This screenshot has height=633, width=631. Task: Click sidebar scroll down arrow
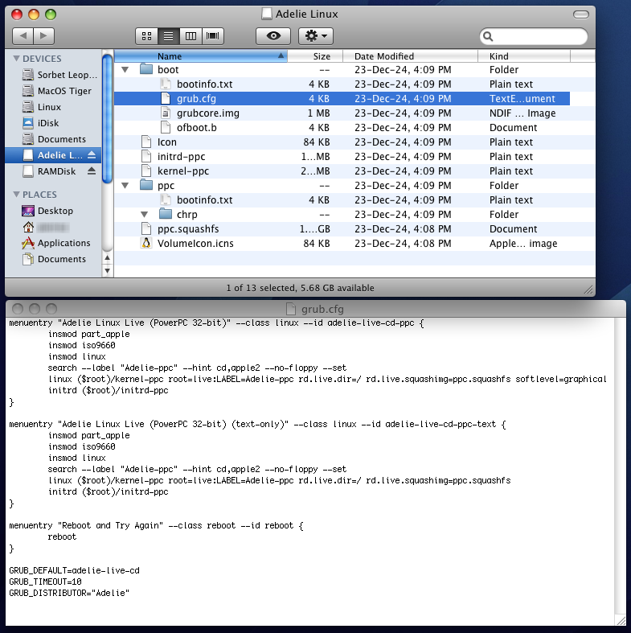tap(108, 270)
